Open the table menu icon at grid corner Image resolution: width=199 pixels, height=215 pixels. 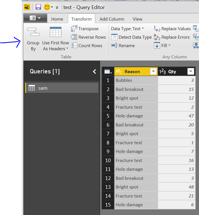108,71
